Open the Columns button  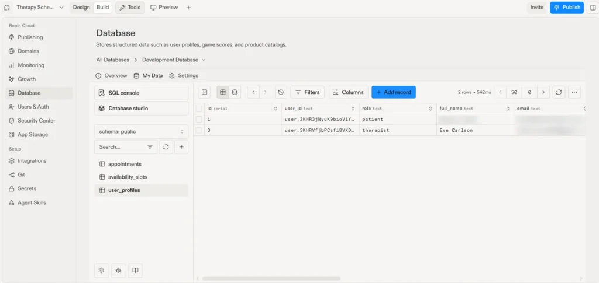[348, 92]
